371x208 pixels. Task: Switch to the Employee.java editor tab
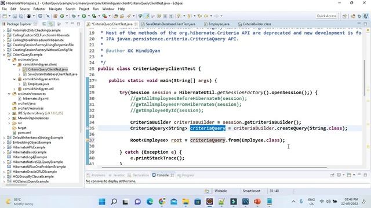pyautogui.click(x=217, y=24)
